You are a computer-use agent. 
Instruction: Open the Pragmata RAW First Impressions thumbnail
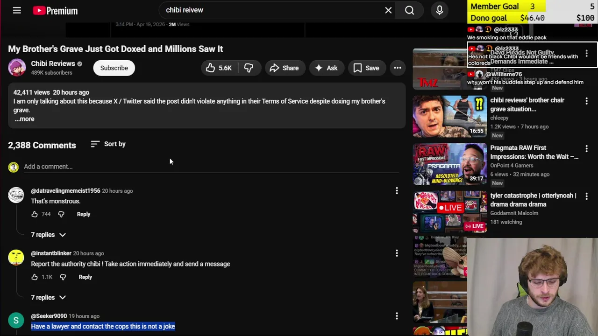coord(449,164)
